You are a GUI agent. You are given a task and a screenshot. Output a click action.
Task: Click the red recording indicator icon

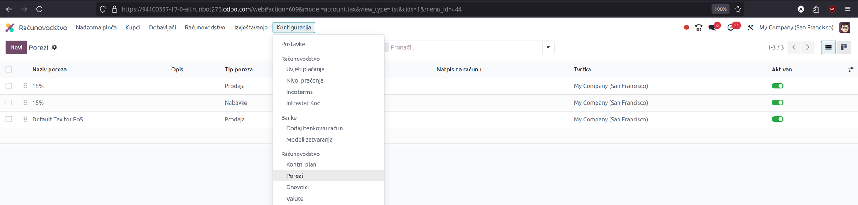(686, 28)
